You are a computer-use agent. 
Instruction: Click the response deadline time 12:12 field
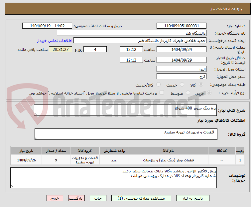point(131,49)
